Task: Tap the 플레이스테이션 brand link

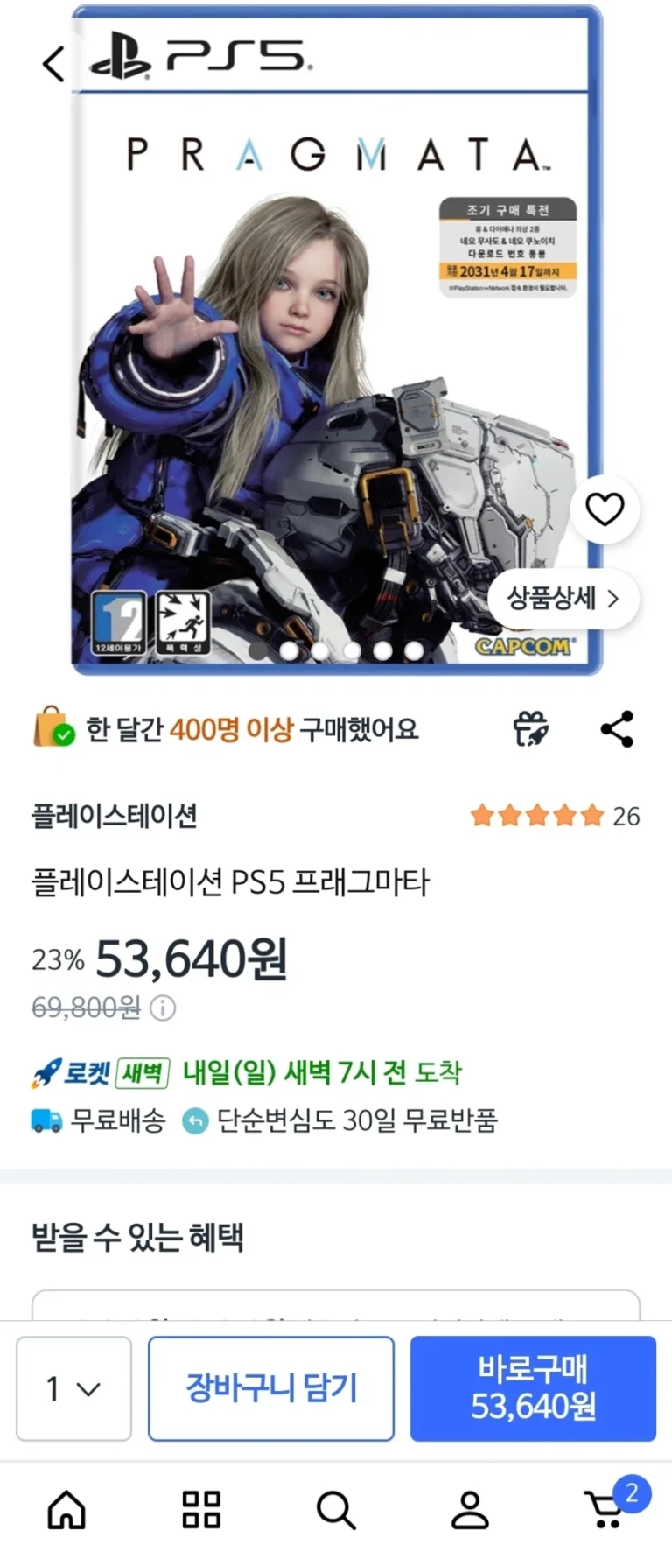Action: (115, 816)
